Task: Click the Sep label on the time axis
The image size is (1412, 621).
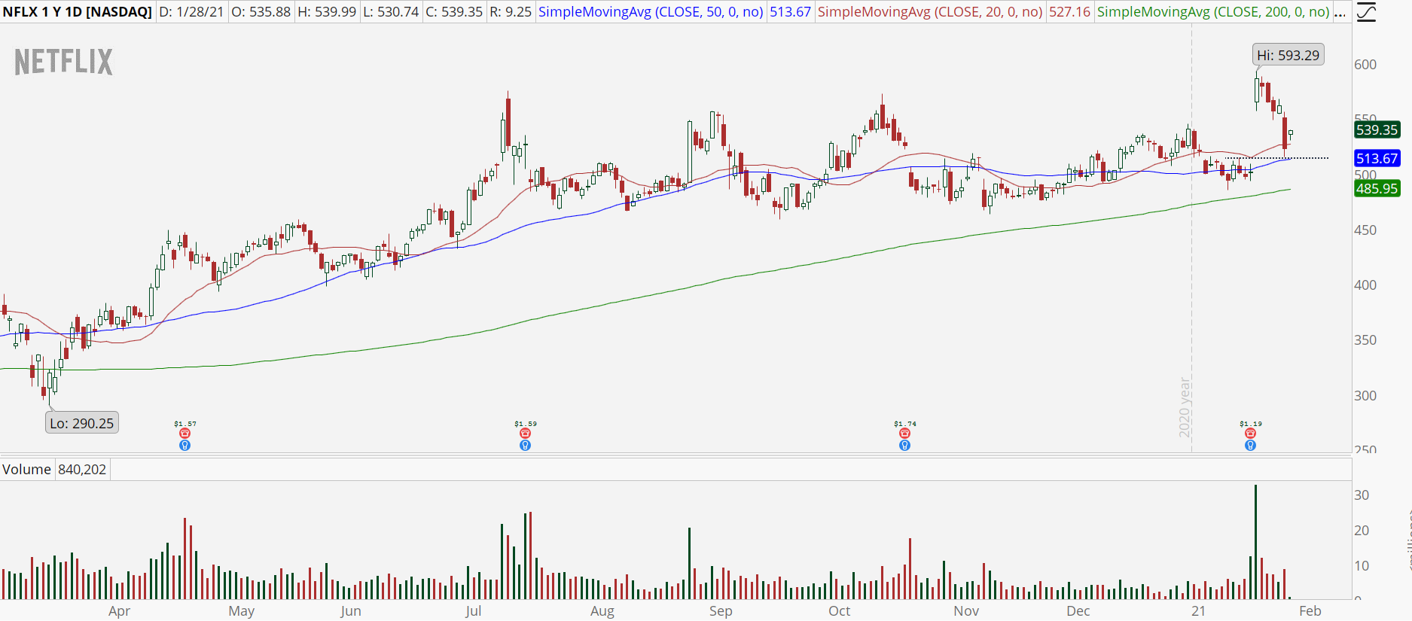Action: click(721, 611)
